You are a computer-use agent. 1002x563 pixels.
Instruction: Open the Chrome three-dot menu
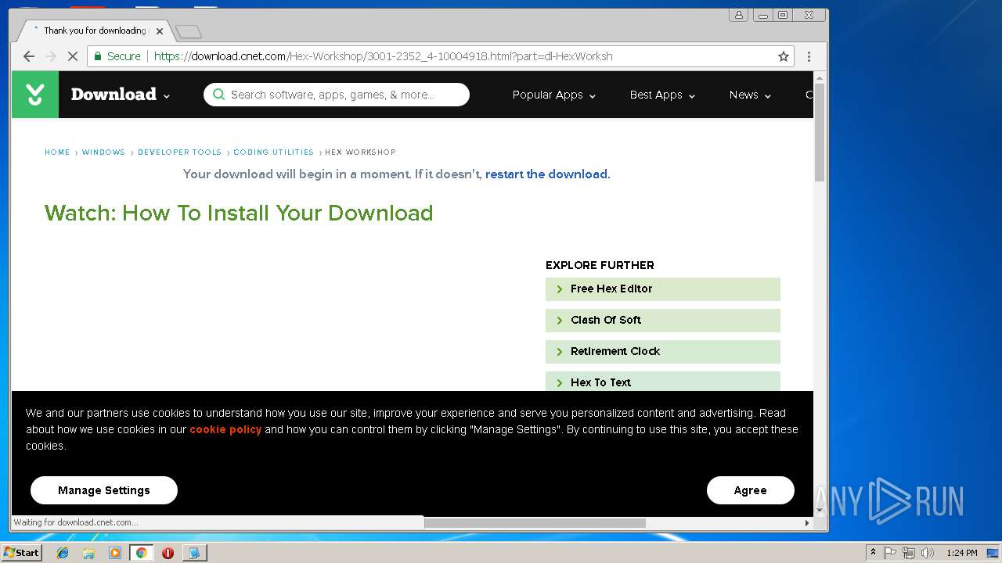click(x=809, y=56)
